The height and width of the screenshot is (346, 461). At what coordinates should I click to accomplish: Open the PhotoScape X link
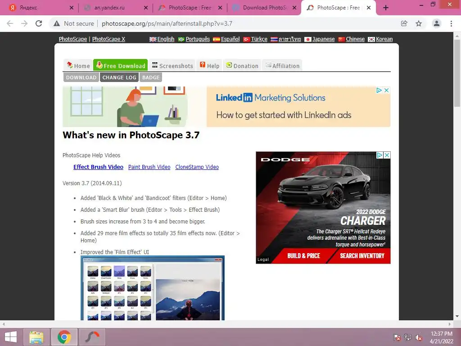[108, 39]
